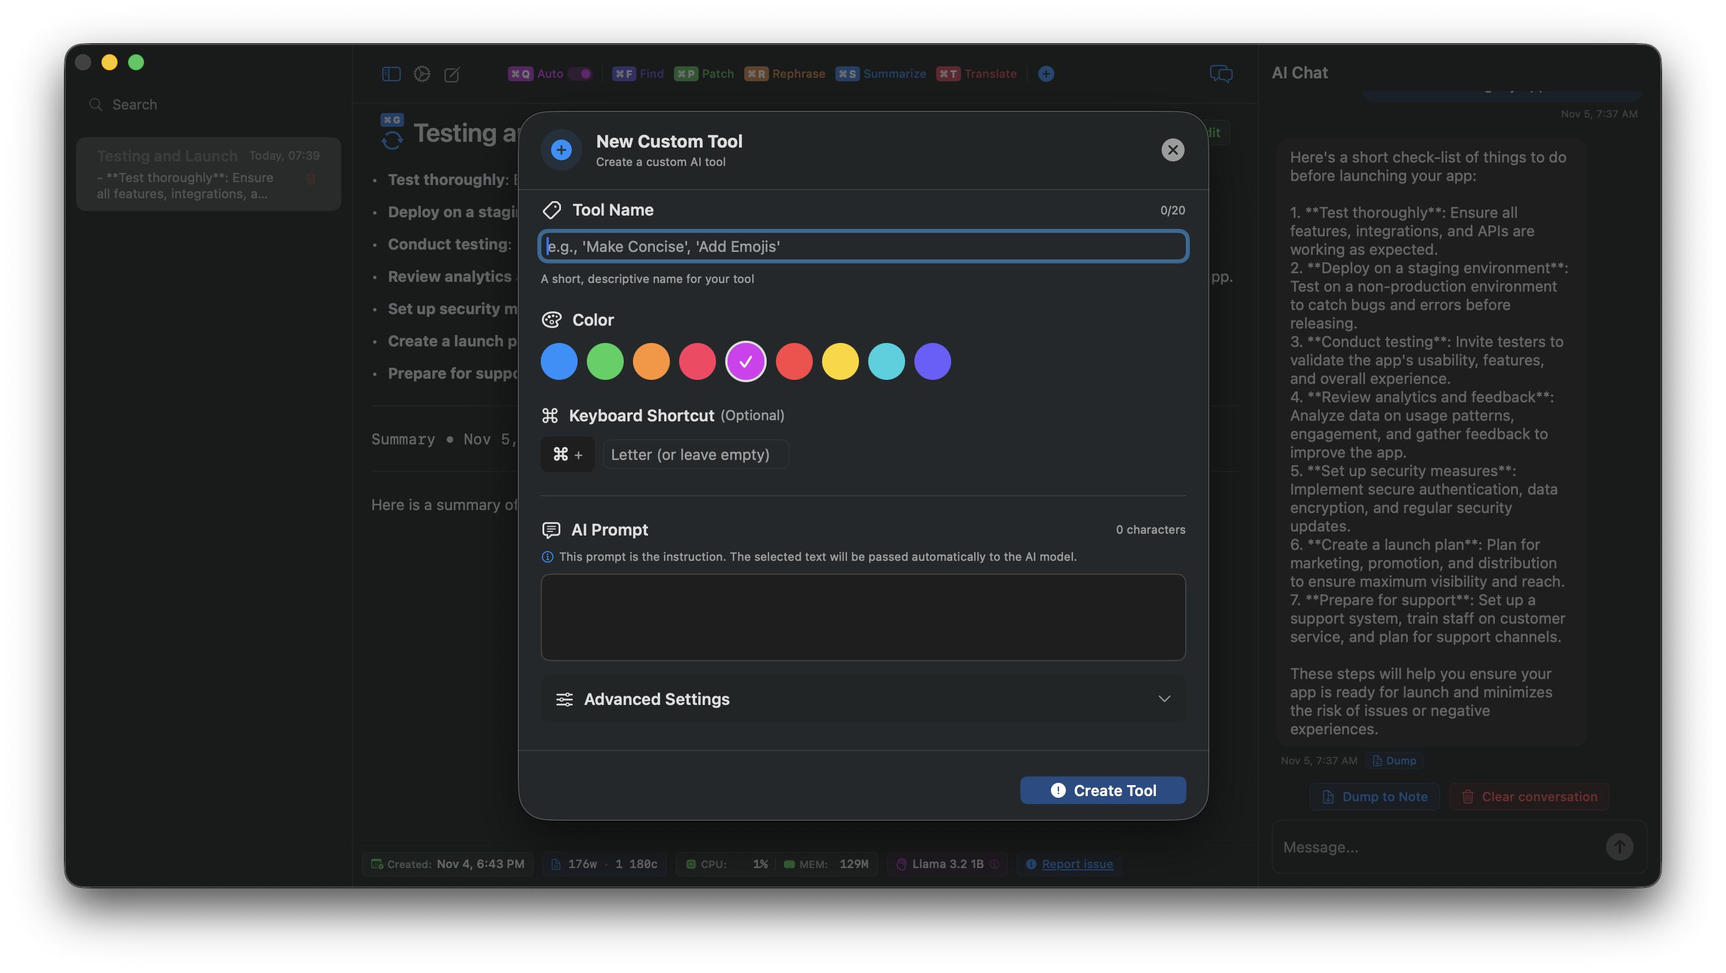Delete the Testing and Launch note

click(x=311, y=179)
